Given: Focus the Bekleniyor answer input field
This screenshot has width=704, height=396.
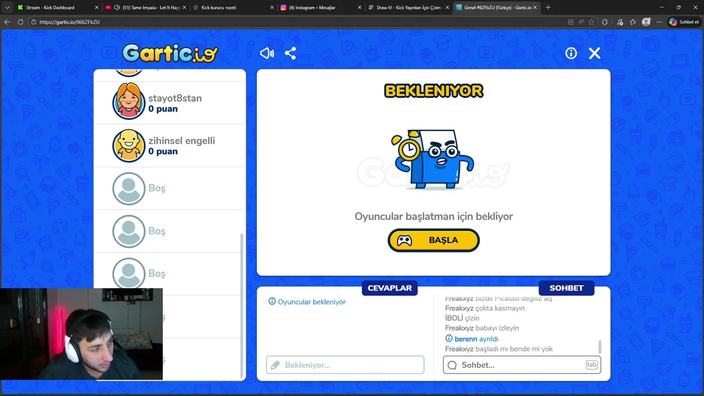Looking at the screenshot, I should point(345,365).
